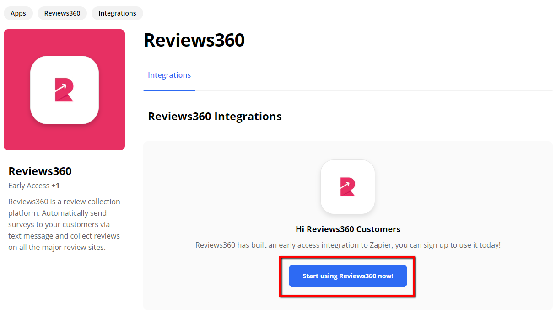Click the sidebar review collection platform description
Viewport: 556px width, 313px height.
tap(65, 224)
